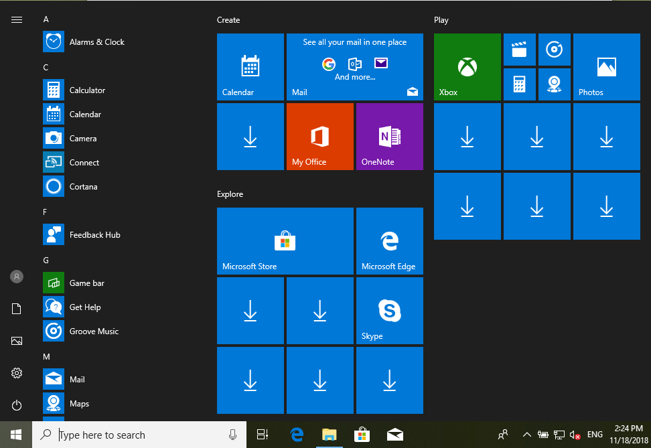Click the Cortana microphone in search box
The image size is (651, 448).
232,435
